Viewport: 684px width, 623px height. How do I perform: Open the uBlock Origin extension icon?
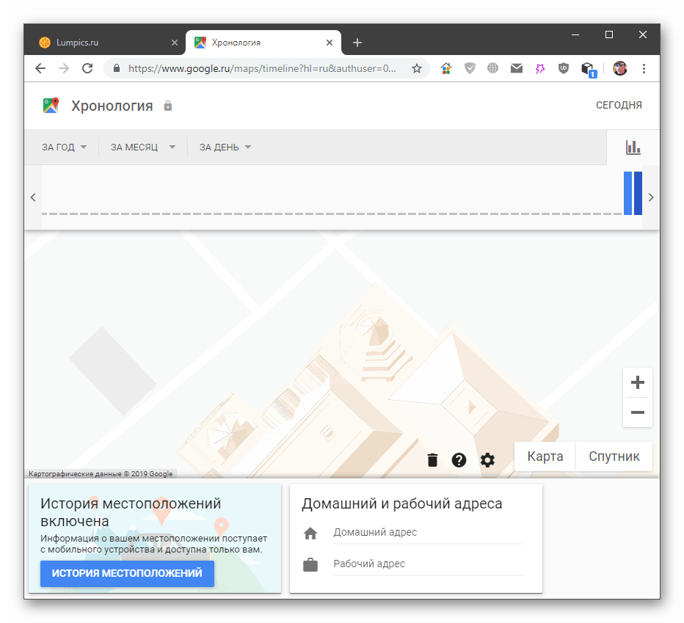tap(563, 68)
